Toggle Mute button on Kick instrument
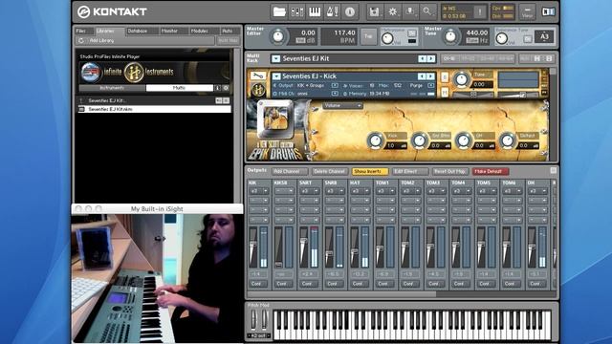The height and width of the screenshot is (344, 612). tap(445, 93)
